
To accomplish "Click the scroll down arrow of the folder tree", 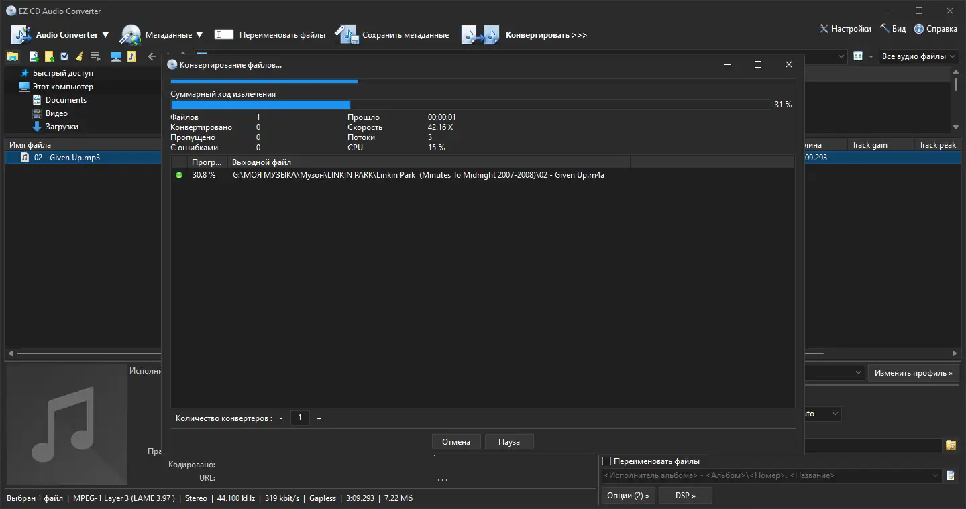I will pyautogui.click(x=955, y=127).
